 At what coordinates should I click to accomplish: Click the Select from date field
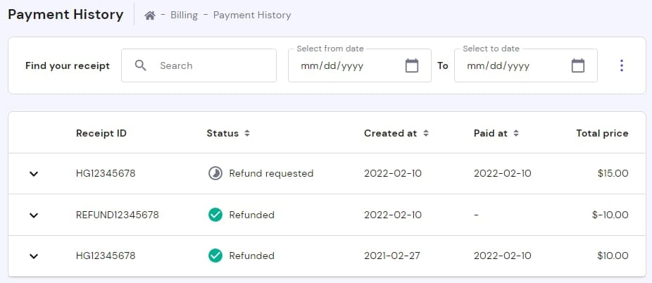pos(345,65)
